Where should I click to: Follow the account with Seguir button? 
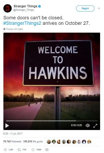click(x=85, y=8)
